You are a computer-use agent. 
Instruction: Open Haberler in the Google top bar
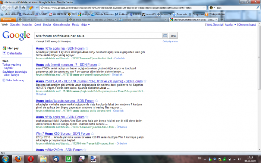click(27, 25)
